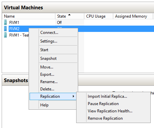Sort by the Assigned Memory column header
The image size is (154, 128).
[x=133, y=16]
